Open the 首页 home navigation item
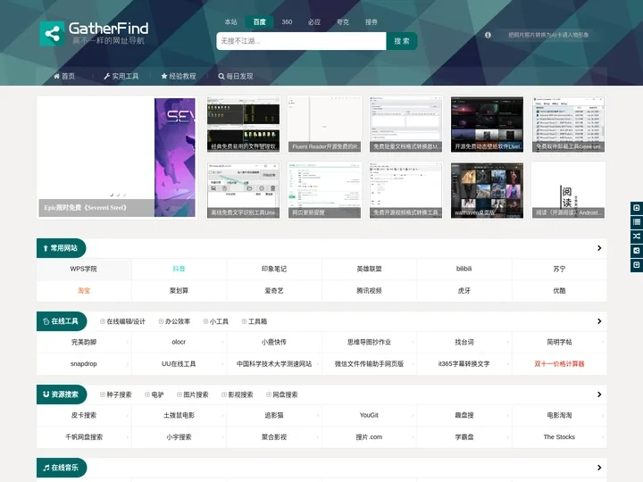 (x=64, y=76)
